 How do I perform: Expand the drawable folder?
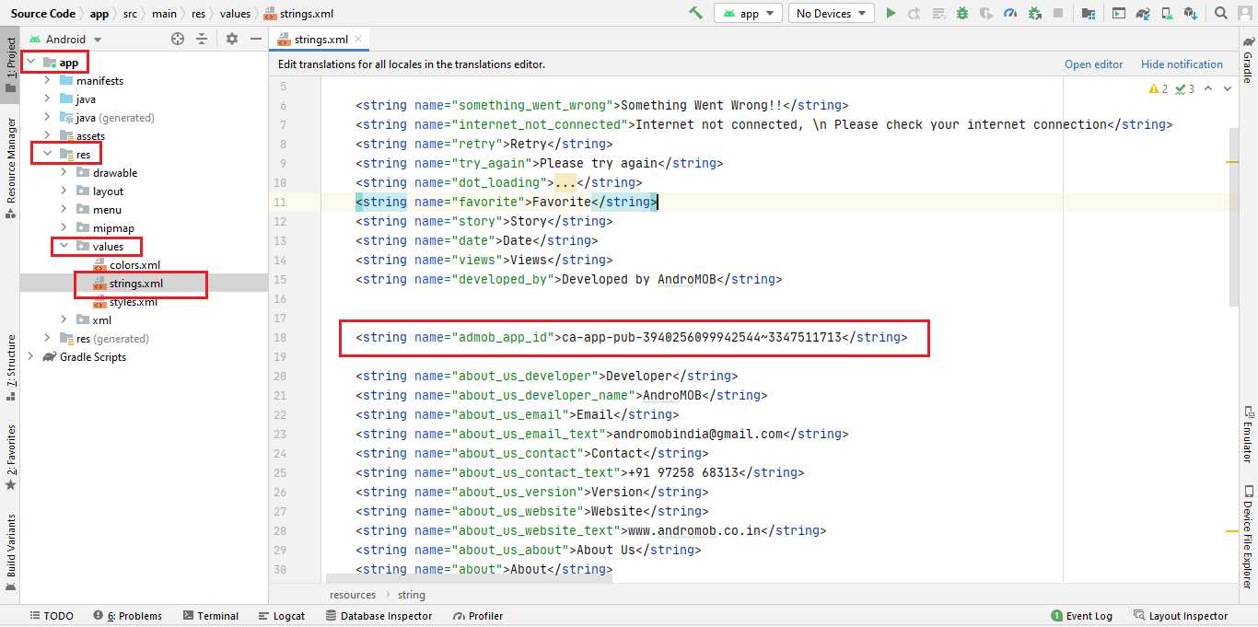click(x=64, y=173)
